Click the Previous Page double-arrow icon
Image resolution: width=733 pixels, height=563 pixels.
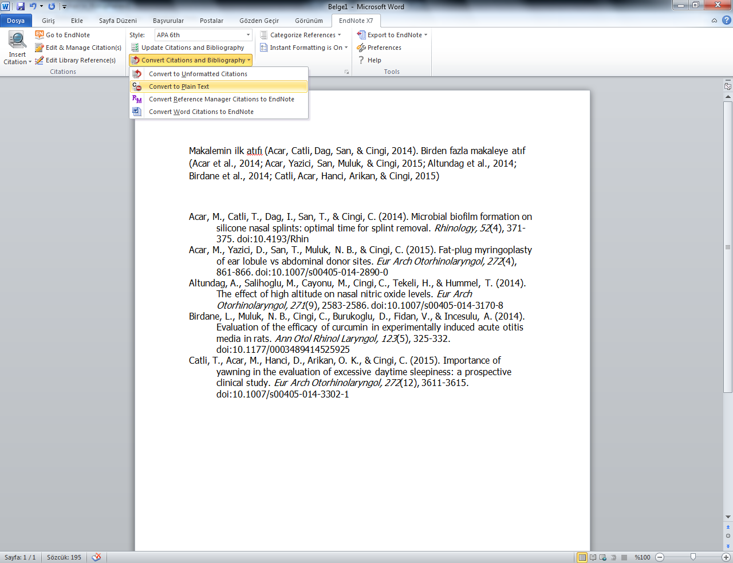pyautogui.click(x=728, y=526)
